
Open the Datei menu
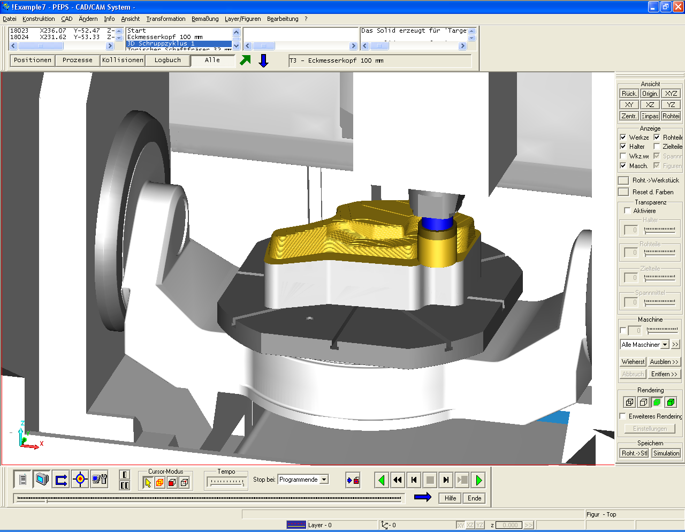[10, 19]
